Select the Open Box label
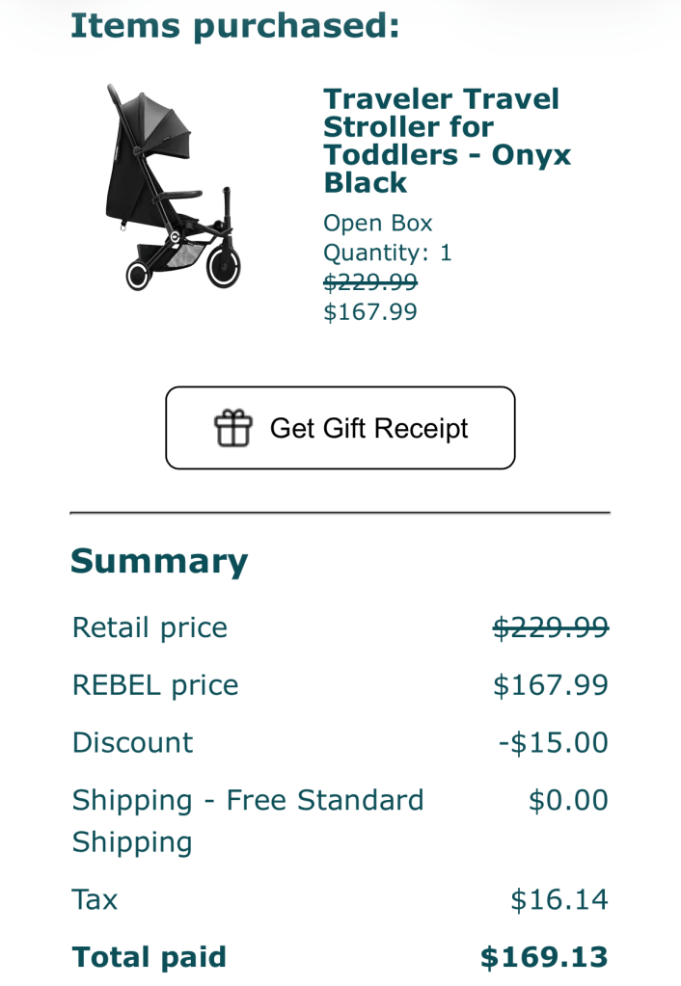This screenshot has height=986, width=681. [x=377, y=224]
